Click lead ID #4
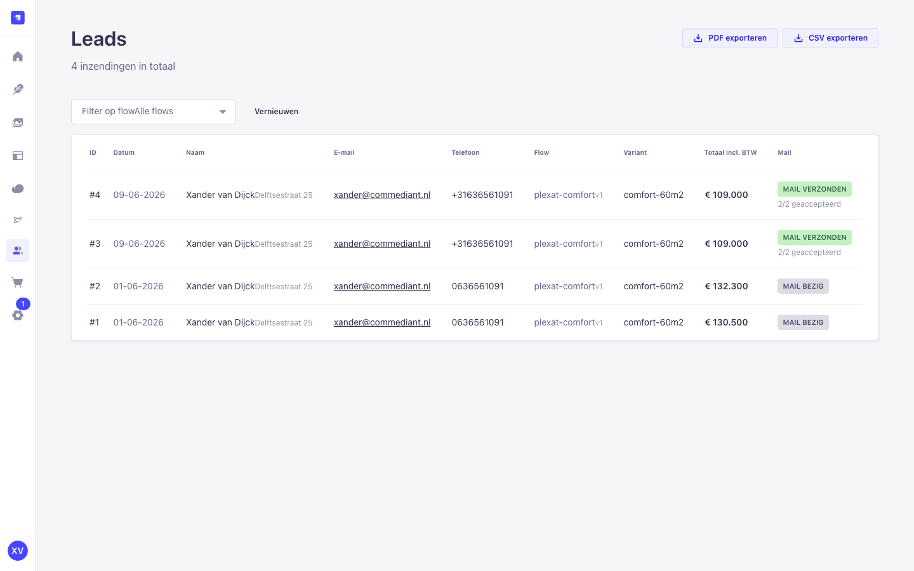914x571 pixels. [95, 195]
